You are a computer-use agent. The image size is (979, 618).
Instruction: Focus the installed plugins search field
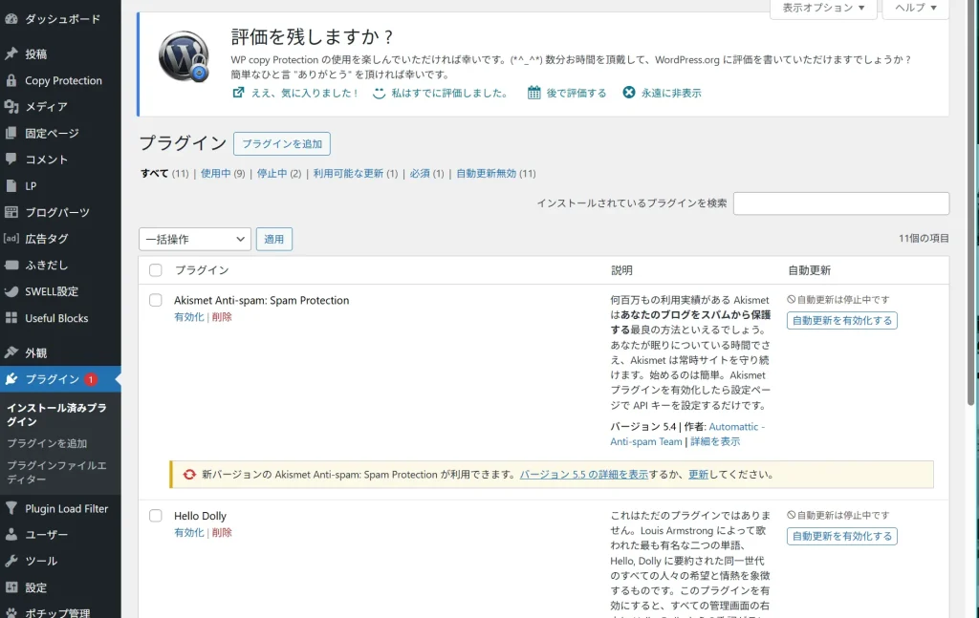[841, 203]
